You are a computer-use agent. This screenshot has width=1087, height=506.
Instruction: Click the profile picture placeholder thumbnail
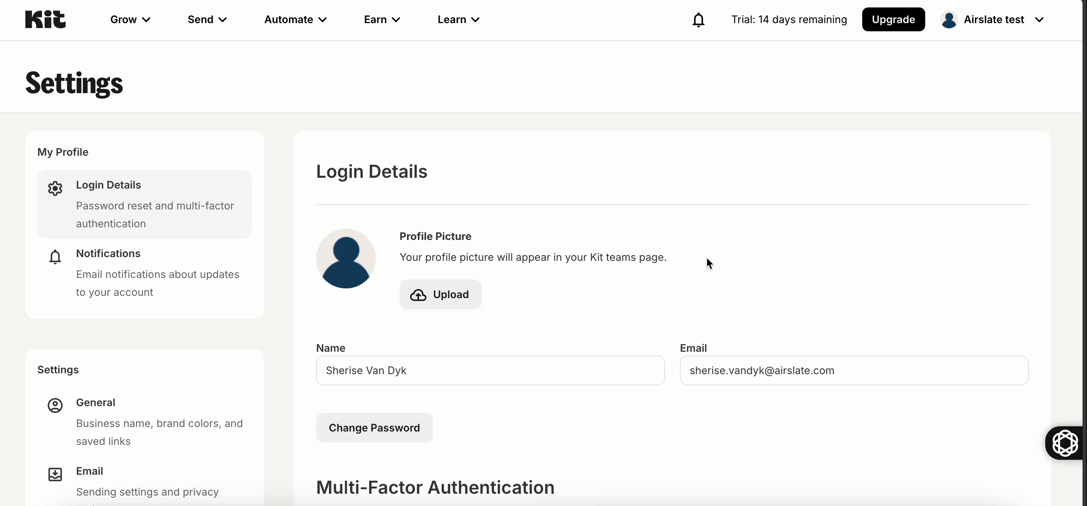(x=346, y=259)
